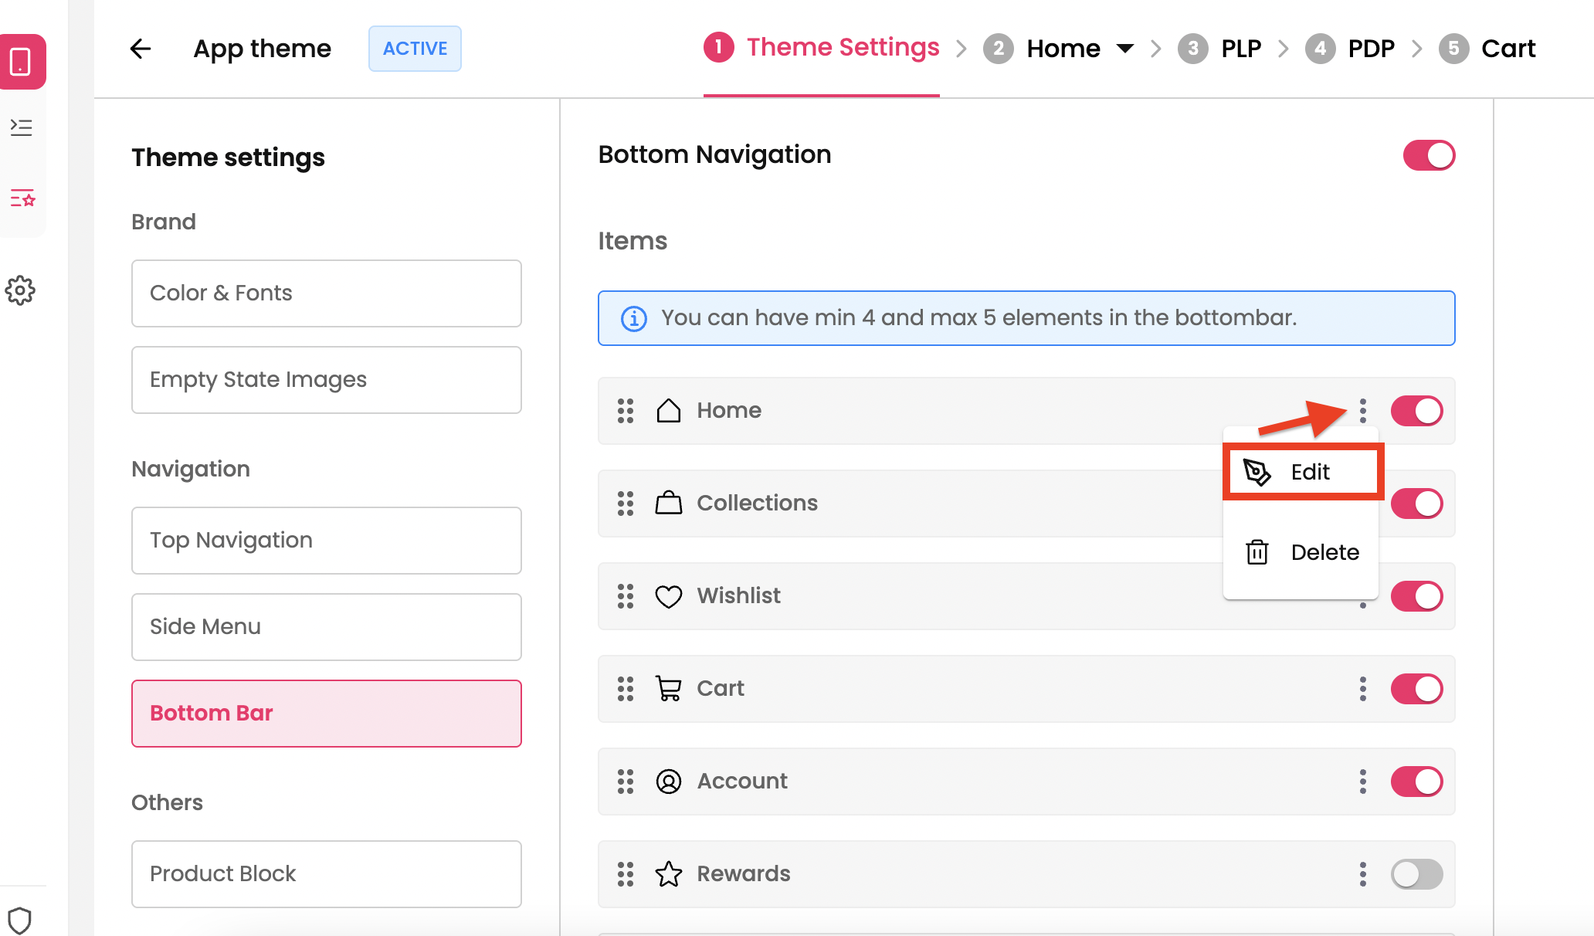Toggle off the Home item switch
1594x936 pixels.
pos(1416,411)
